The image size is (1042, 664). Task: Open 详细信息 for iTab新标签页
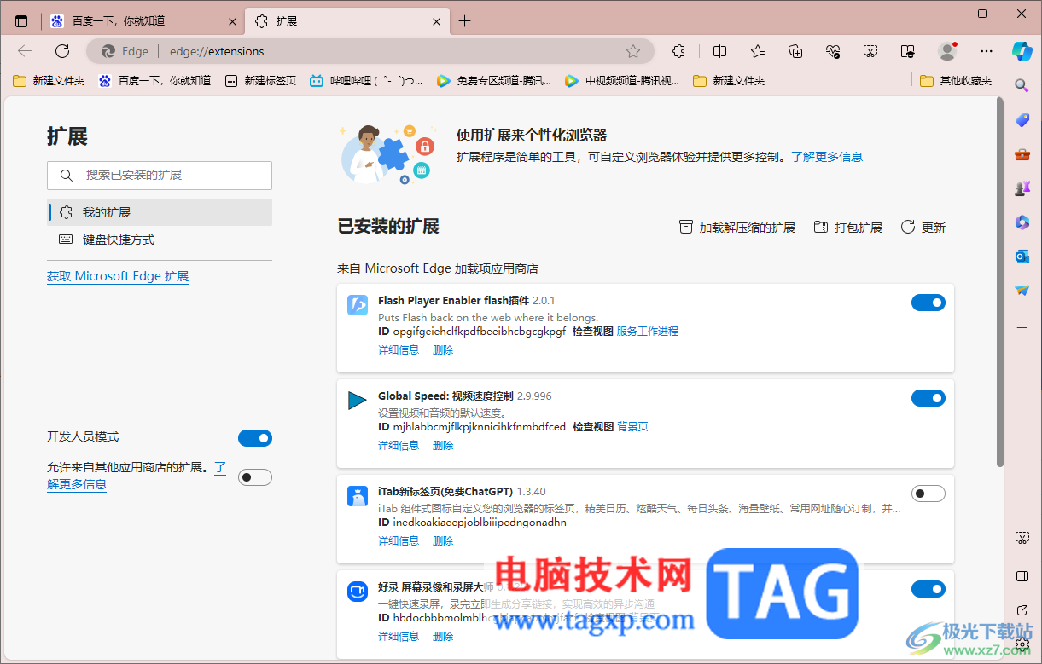click(399, 541)
